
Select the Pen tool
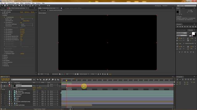coord(22,5)
